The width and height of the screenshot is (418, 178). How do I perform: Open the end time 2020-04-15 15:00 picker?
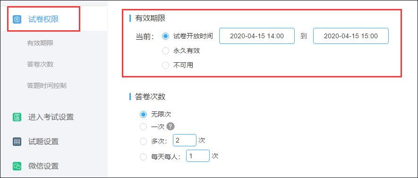pos(351,36)
